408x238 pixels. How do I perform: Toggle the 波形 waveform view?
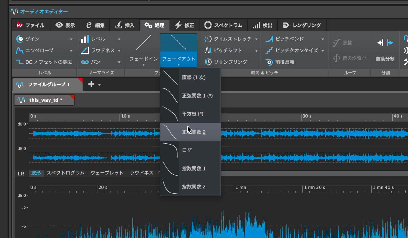36,173
